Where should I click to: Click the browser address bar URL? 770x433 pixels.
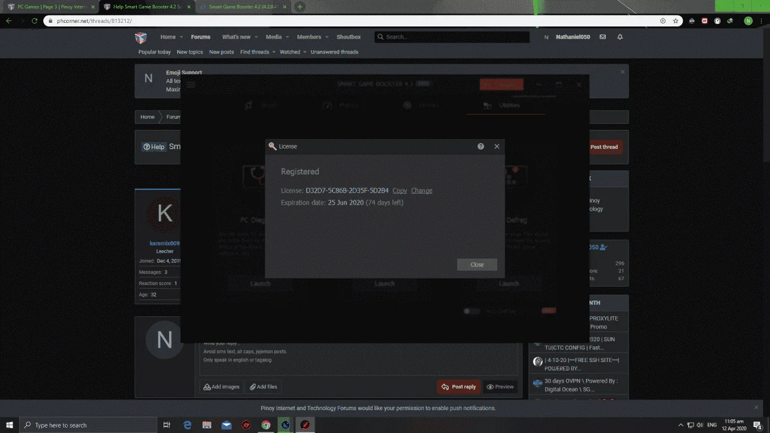(94, 20)
